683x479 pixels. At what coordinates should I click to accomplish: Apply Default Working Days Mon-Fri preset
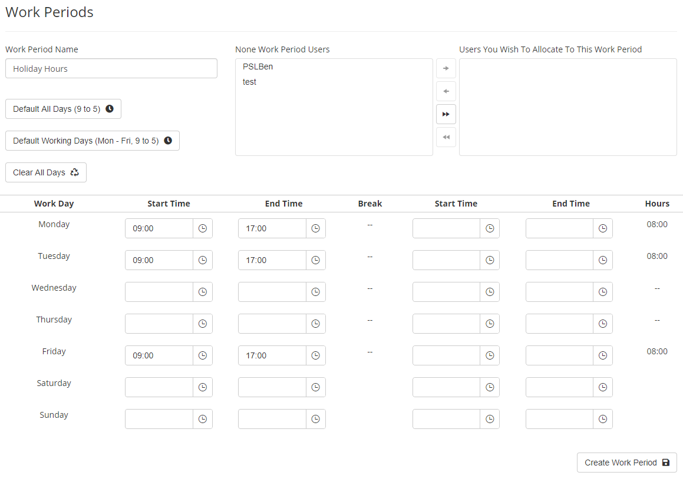tap(93, 141)
